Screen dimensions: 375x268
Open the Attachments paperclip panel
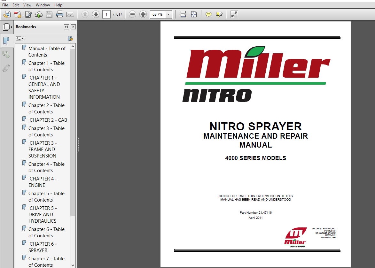coord(6,68)
